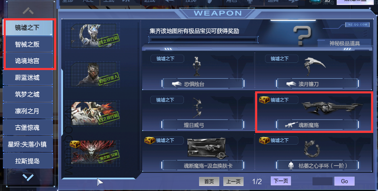Click the page number input box
This screenshot has width=378, height=191.
[322, 181]
